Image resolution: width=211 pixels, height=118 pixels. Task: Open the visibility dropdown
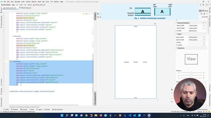point(204,42)
